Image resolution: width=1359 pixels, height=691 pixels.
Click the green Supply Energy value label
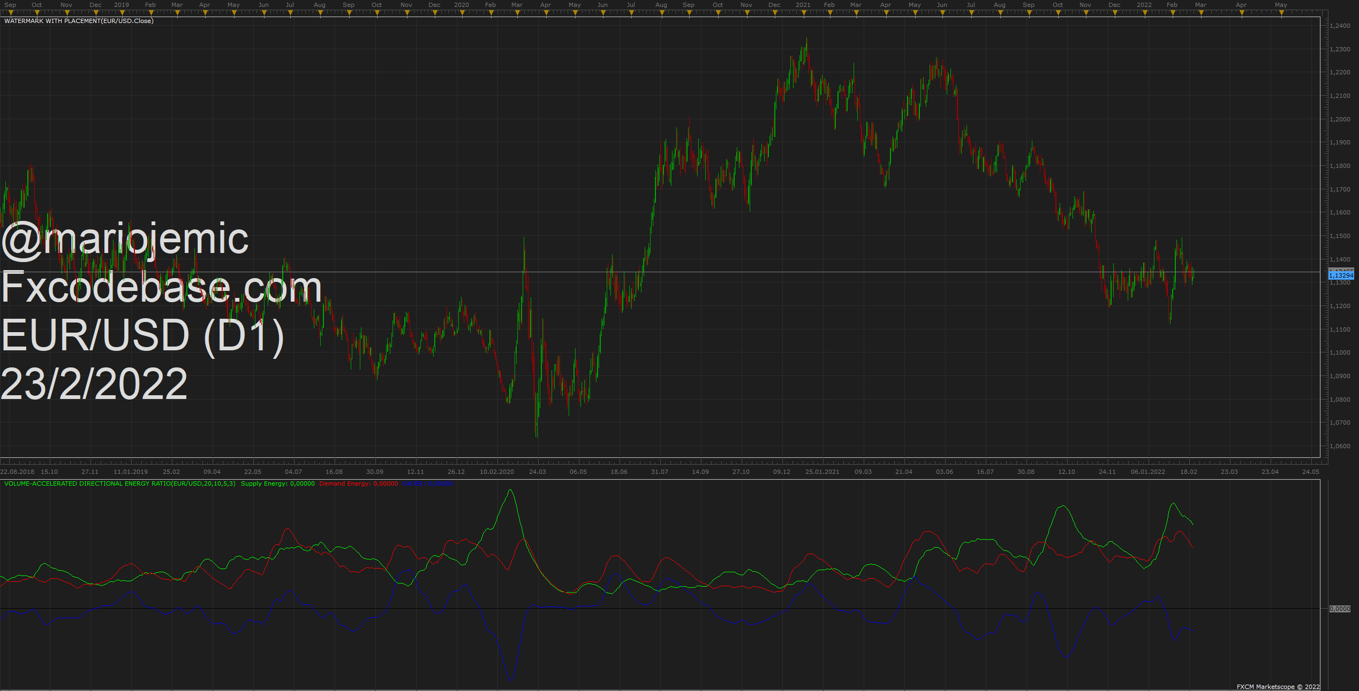point(278,483)
